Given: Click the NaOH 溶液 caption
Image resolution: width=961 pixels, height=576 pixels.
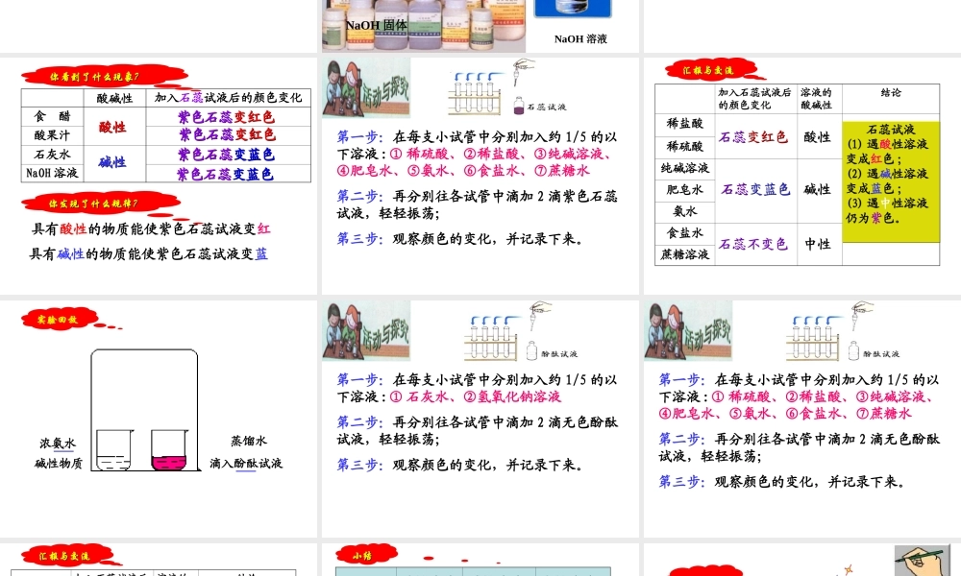Looking at the screenshot, I should click(x=580, y=39).
